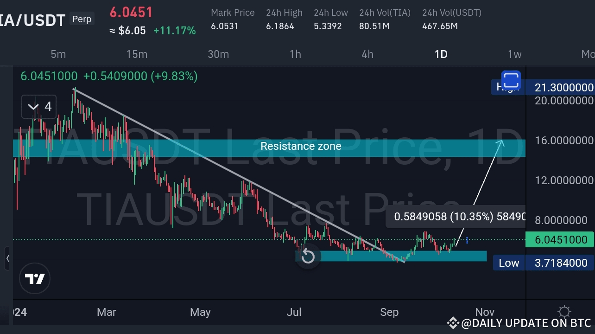Image resolution: width=595 pixels, height=334 pixels.
Task: Open chart settings gear icon
Action: click(x=564, y=312)
